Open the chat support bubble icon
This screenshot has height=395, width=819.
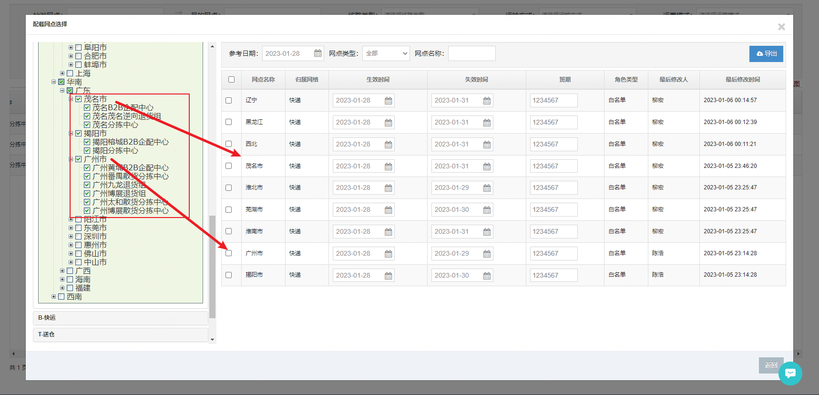coord(790,373)
